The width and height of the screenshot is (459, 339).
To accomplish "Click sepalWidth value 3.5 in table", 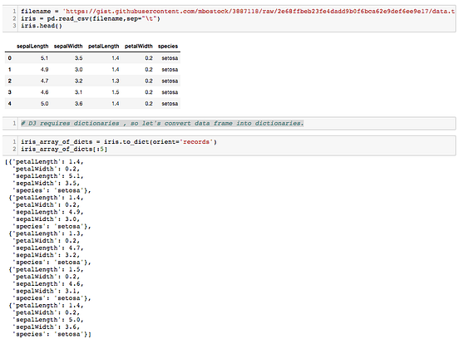I will coord(78,58).
